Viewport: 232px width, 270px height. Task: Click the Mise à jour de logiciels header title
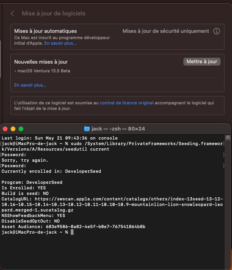click(53, 13)
